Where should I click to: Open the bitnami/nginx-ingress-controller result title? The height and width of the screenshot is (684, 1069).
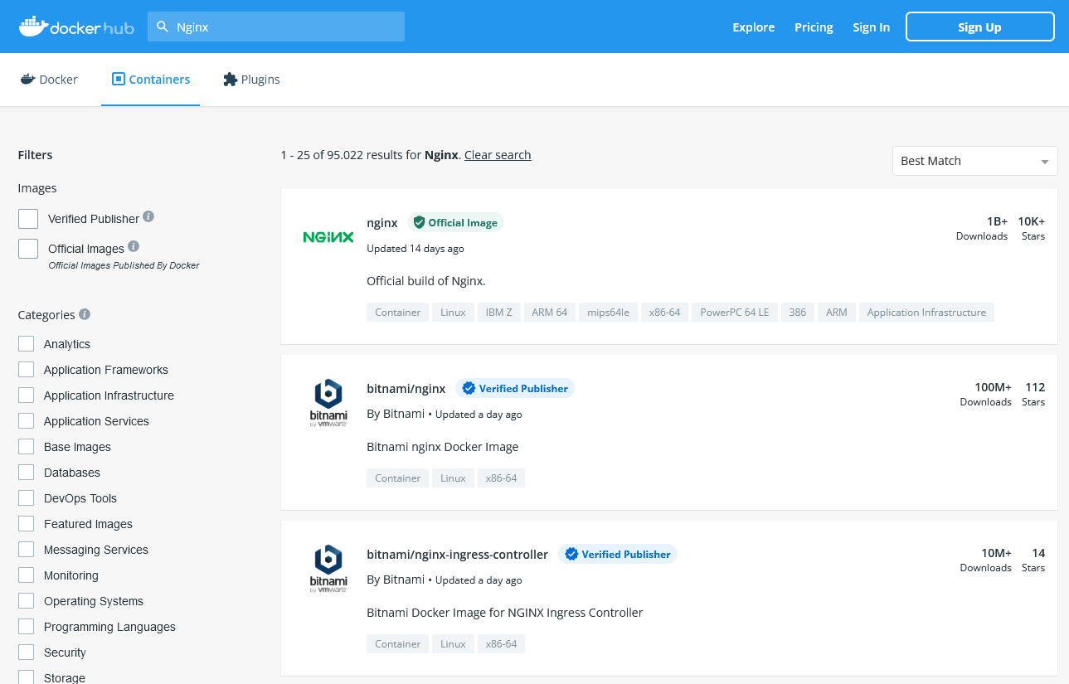point(457,554)
